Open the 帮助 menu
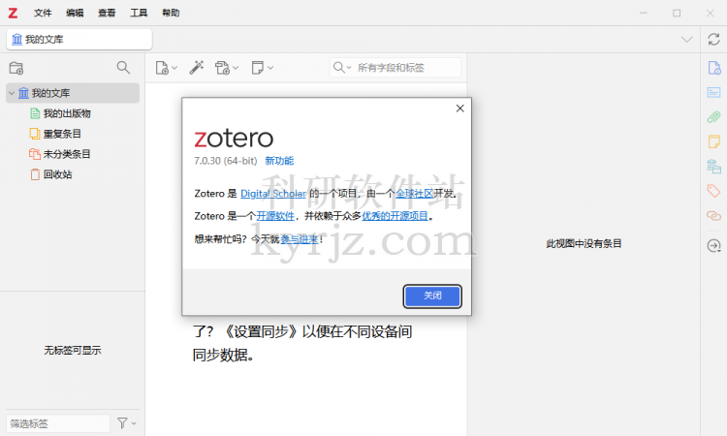Image resolution: width=727 pixels, height=436 pixels. [x=171, y=13]
